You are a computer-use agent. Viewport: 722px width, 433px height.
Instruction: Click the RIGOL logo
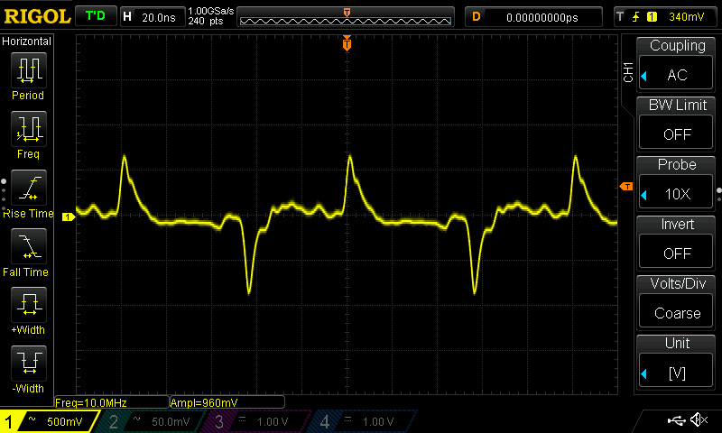click(37, 17)
